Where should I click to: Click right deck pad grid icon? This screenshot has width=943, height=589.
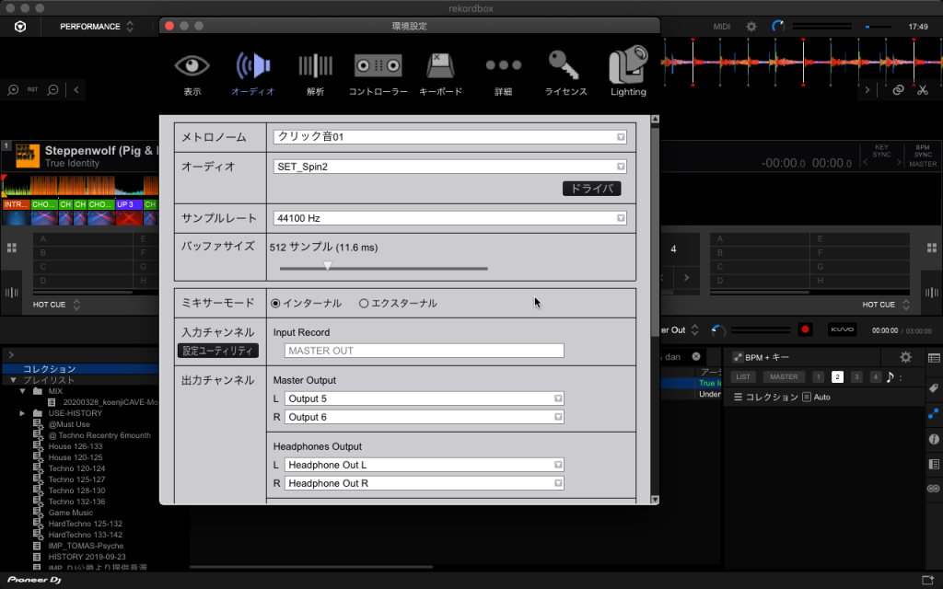[x=932, y=248]
